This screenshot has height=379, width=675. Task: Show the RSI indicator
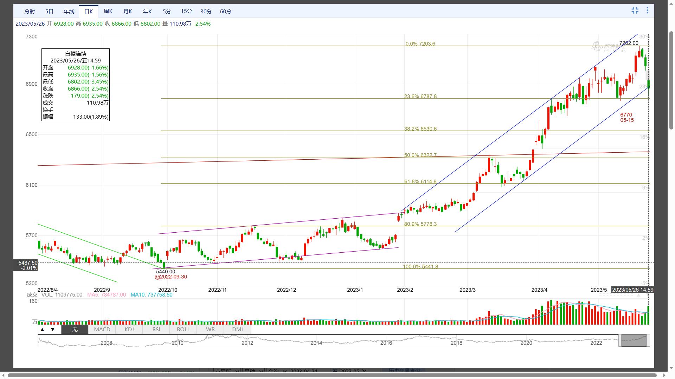tap(156, 330)
